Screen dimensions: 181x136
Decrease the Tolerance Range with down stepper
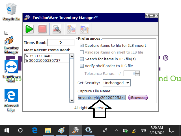[x=137, y=75]
